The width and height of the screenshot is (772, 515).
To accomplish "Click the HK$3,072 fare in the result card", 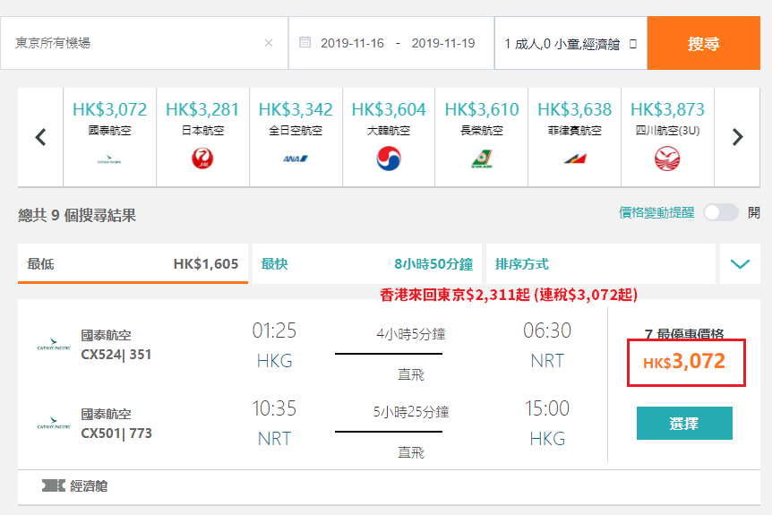I will (684, 363).
